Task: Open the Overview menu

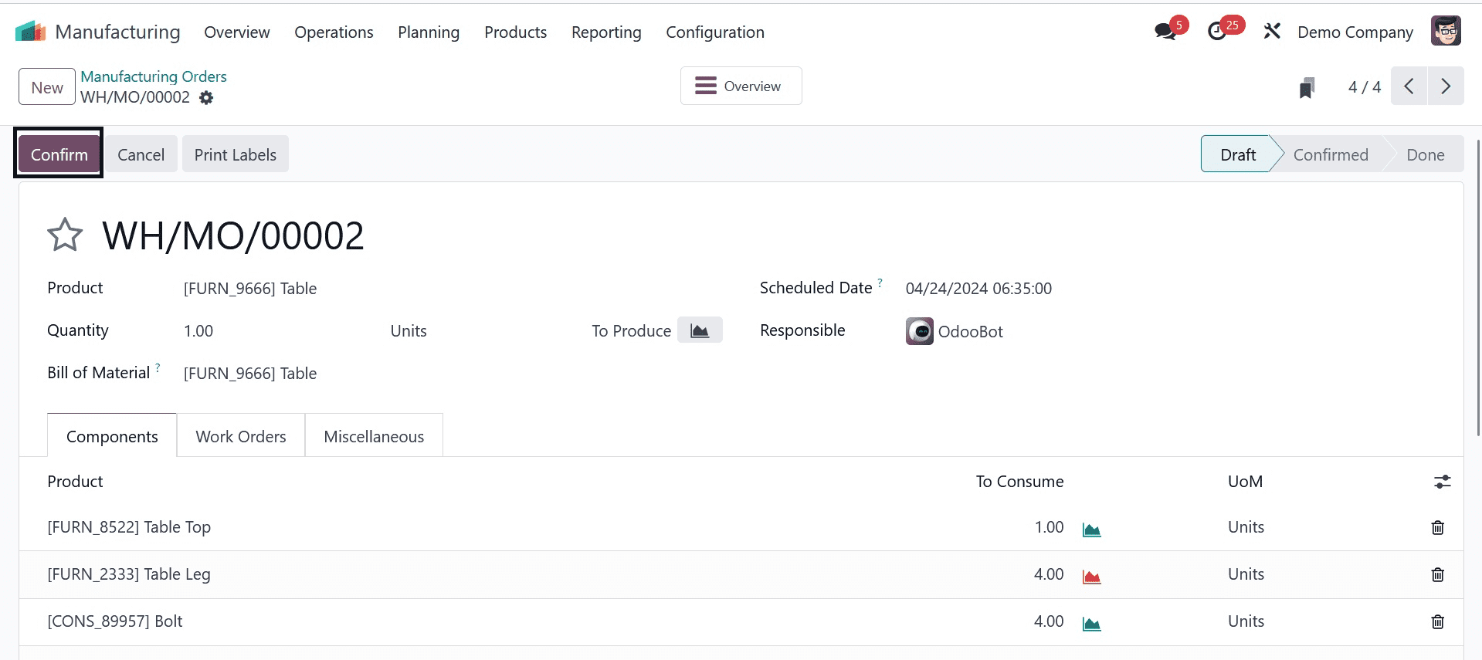Action: coord(237,32)
